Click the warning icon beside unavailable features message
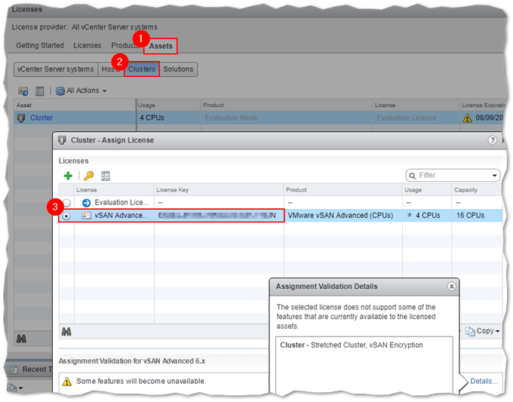The width and height of the screenshot is (513, 402). point(67,382)
